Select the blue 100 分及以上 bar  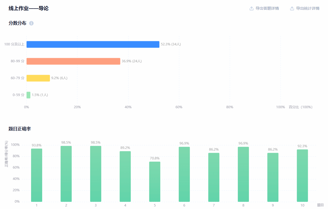93,44
